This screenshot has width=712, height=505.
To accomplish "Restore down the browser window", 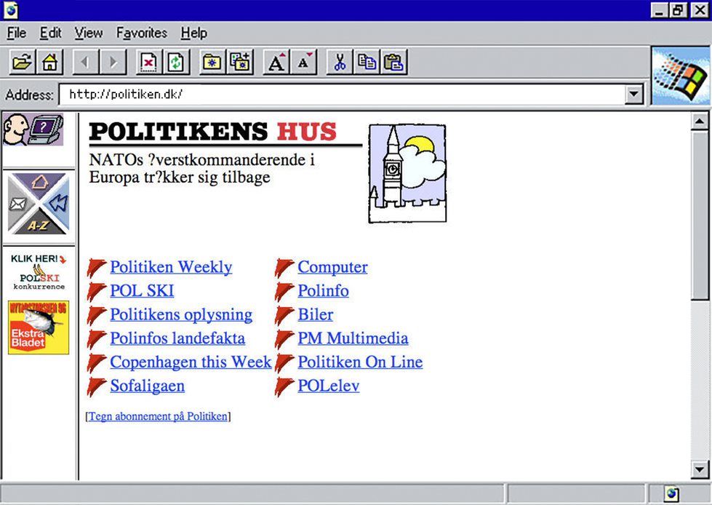I will (678, 10).
